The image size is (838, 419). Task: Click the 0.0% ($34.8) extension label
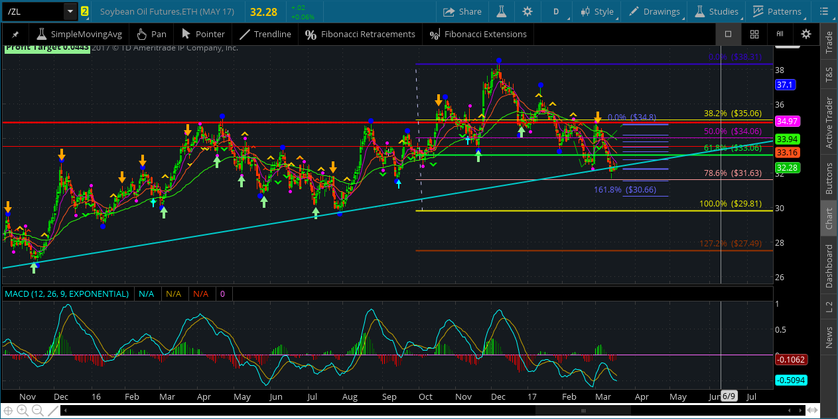(x=632, y=117)
